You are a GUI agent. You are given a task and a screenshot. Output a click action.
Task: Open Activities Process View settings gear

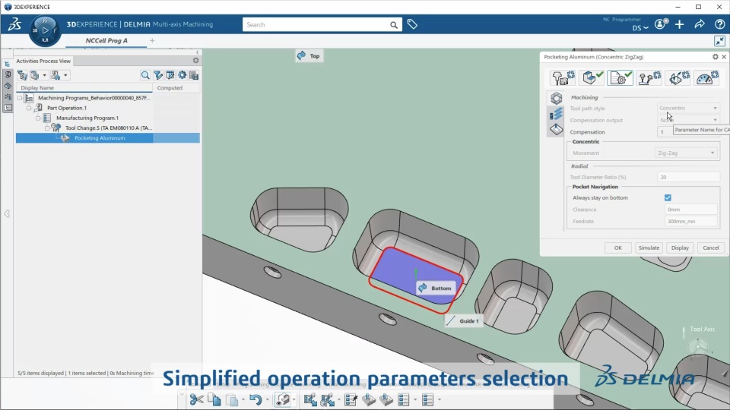point(195,61)
